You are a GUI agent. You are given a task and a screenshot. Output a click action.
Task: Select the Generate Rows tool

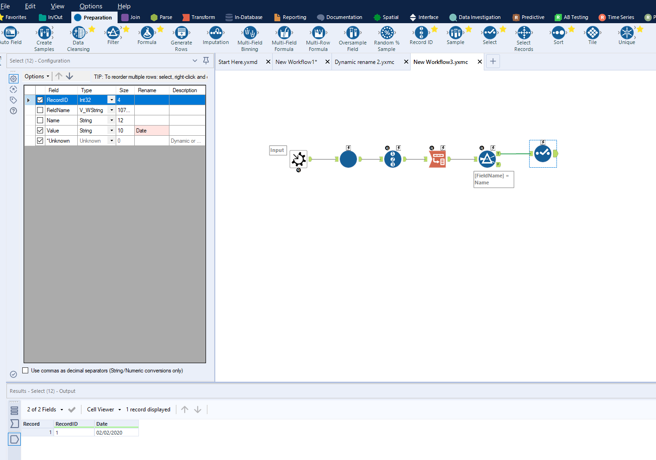(181, 34)
